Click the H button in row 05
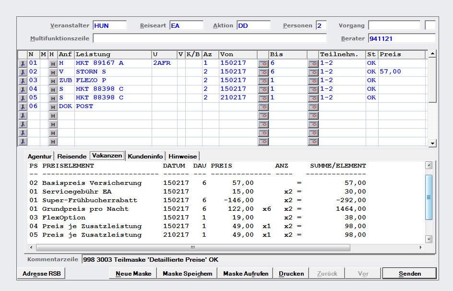 pos(53,98)
